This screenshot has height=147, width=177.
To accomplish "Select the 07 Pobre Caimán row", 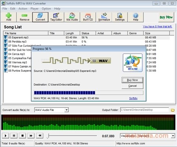I will tap(20, 67).
